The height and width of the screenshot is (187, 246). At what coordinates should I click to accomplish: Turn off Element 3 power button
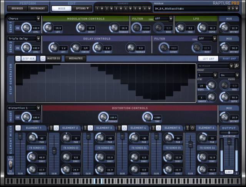click(x=90, y=128)
